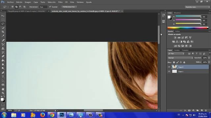Toggle Quick Mask mode icon
Screen dimensions: 211x118
[x=3, y=105]
